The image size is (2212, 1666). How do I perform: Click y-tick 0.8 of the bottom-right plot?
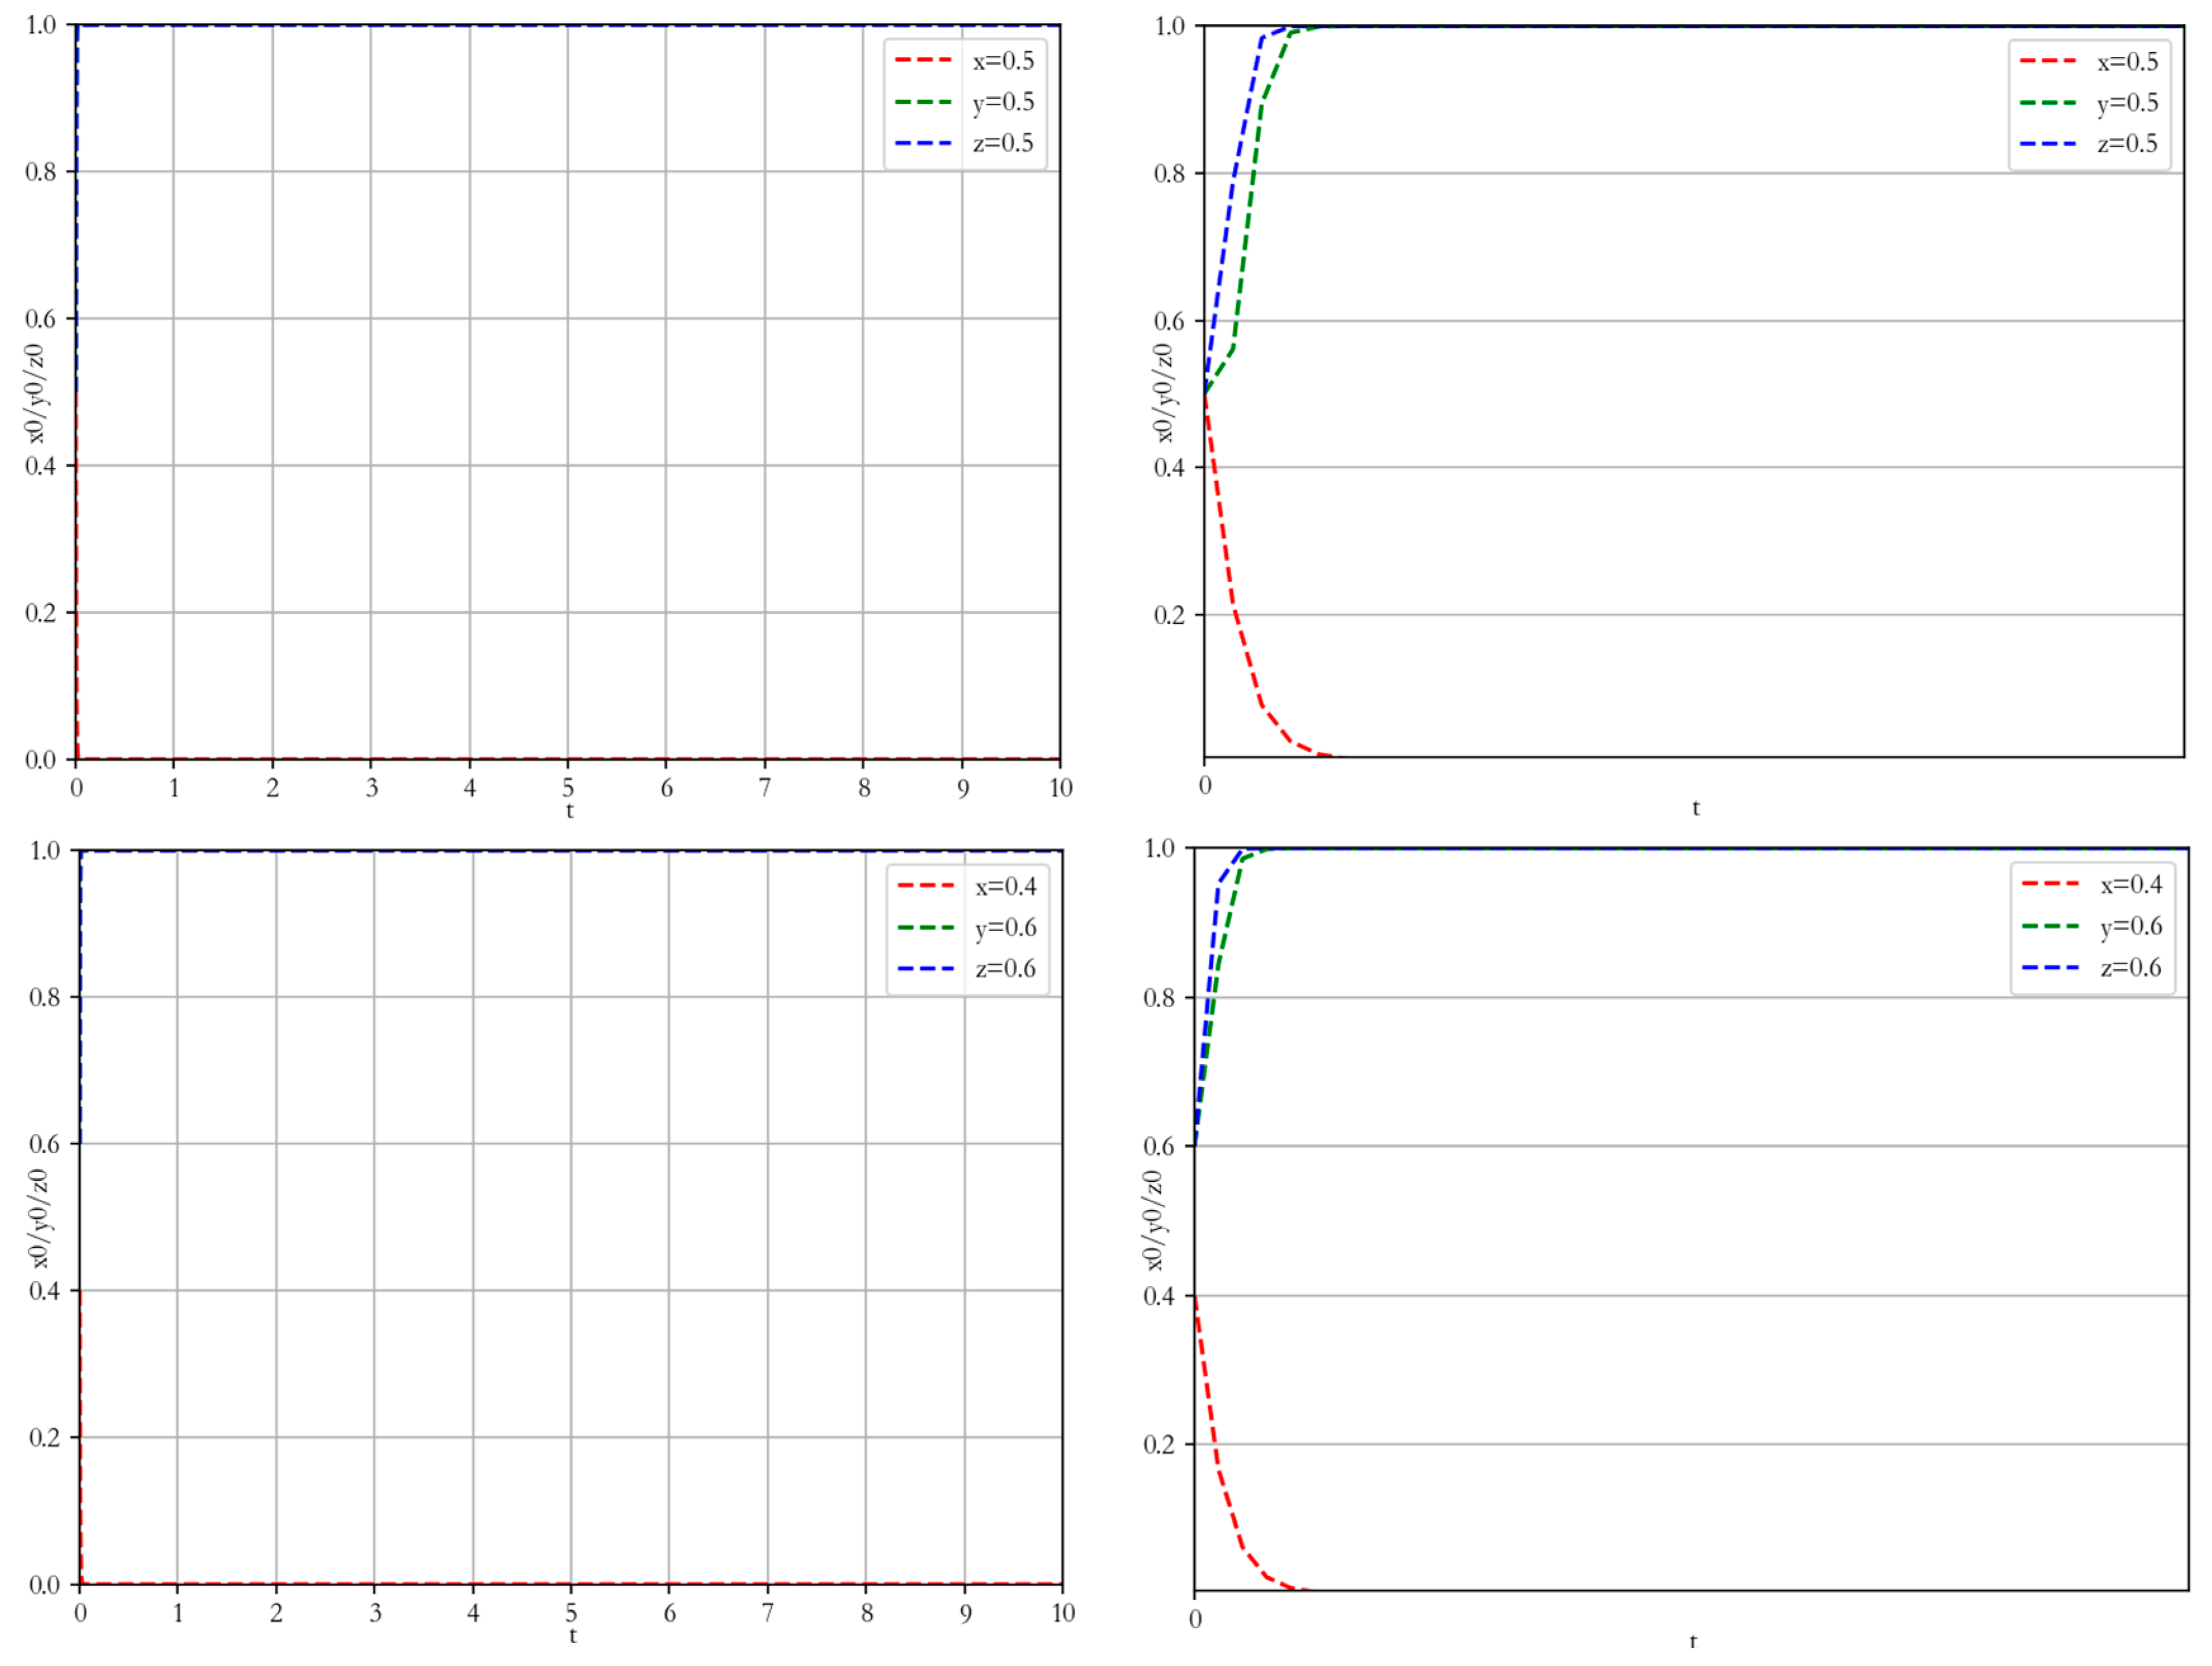click(1159, 998)
